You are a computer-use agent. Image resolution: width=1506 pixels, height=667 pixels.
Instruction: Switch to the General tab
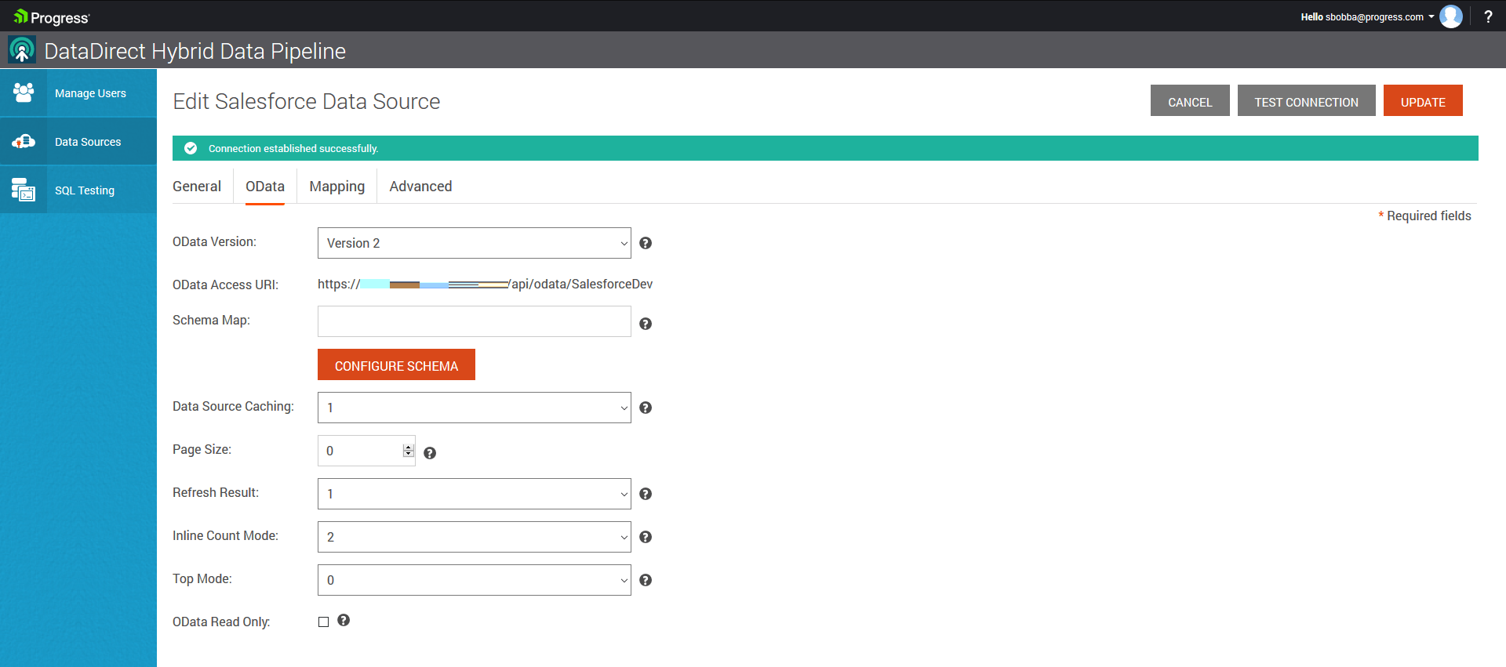(197, 187)
